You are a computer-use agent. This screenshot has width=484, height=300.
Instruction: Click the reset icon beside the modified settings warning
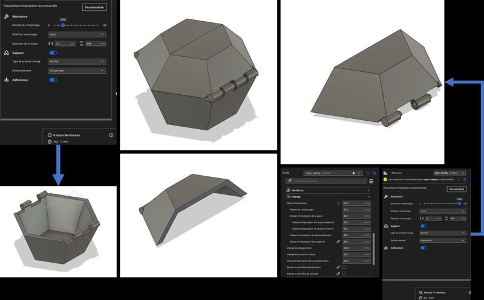pos(459,179)
